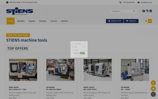Click the envelope icon beside info@stiens.de
This screenshot has width=158, height=99.
[x=139, y=2]
